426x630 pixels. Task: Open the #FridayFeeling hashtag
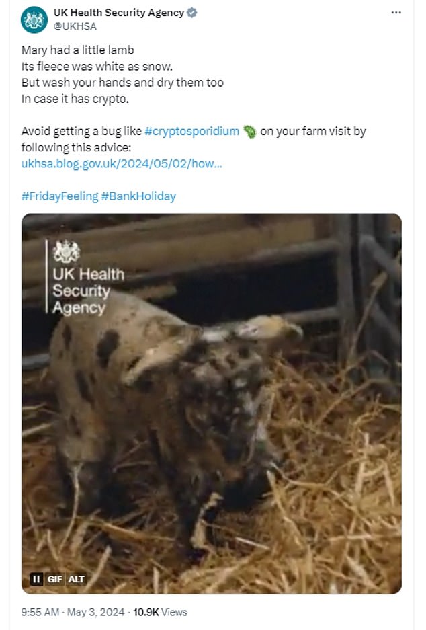click(58, 196)
